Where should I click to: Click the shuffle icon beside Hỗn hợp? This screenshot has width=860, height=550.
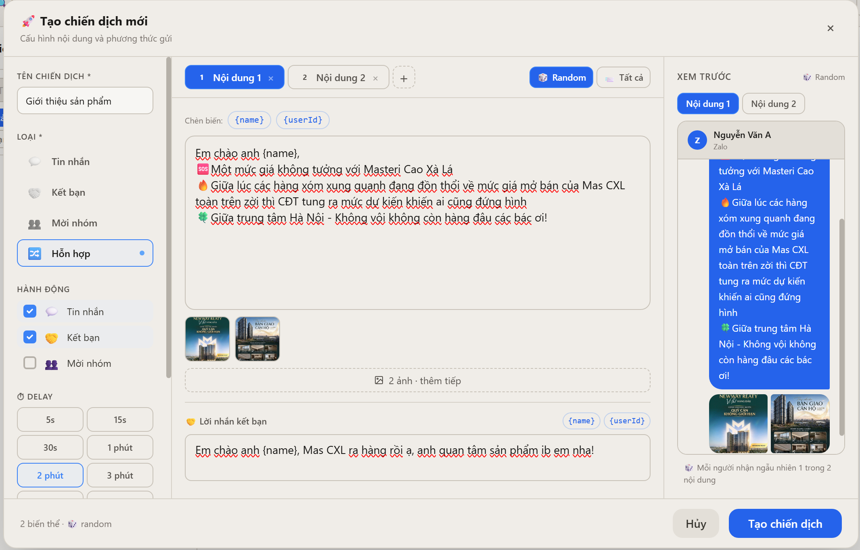[x=34, y=253]
